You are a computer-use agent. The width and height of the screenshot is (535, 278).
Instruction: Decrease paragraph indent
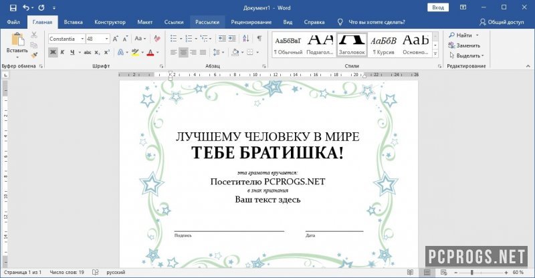(x=222, y=39)
